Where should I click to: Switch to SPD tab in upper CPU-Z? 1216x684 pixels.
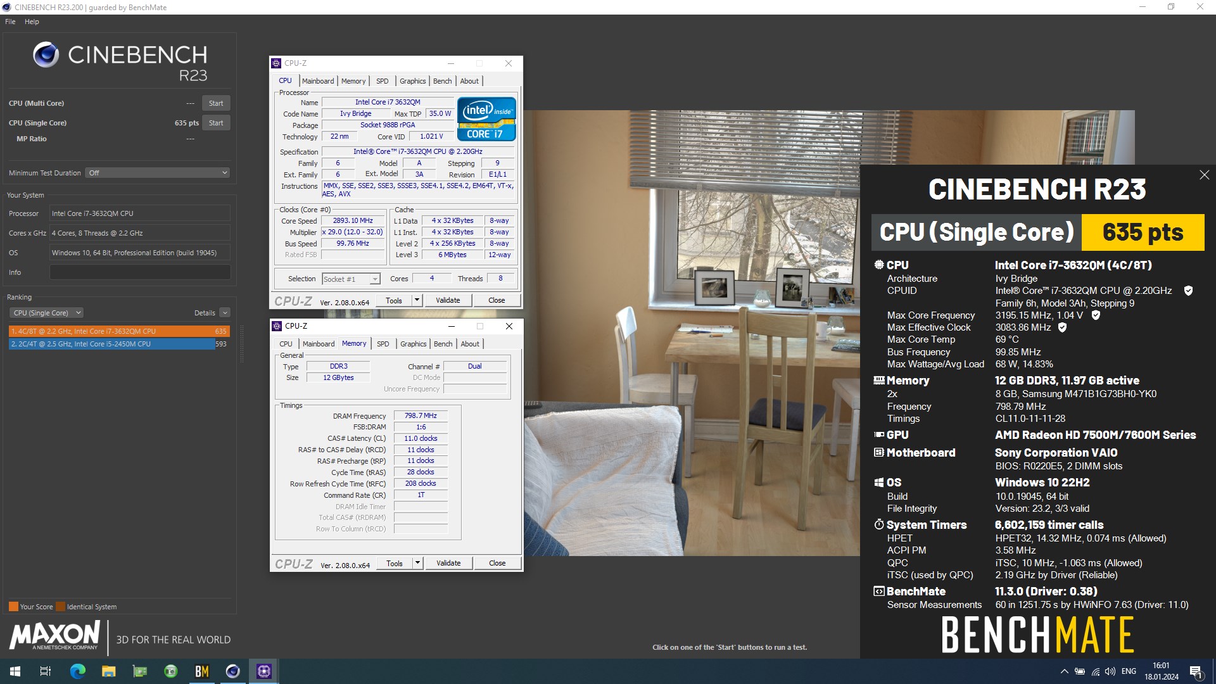pos(383,81)
